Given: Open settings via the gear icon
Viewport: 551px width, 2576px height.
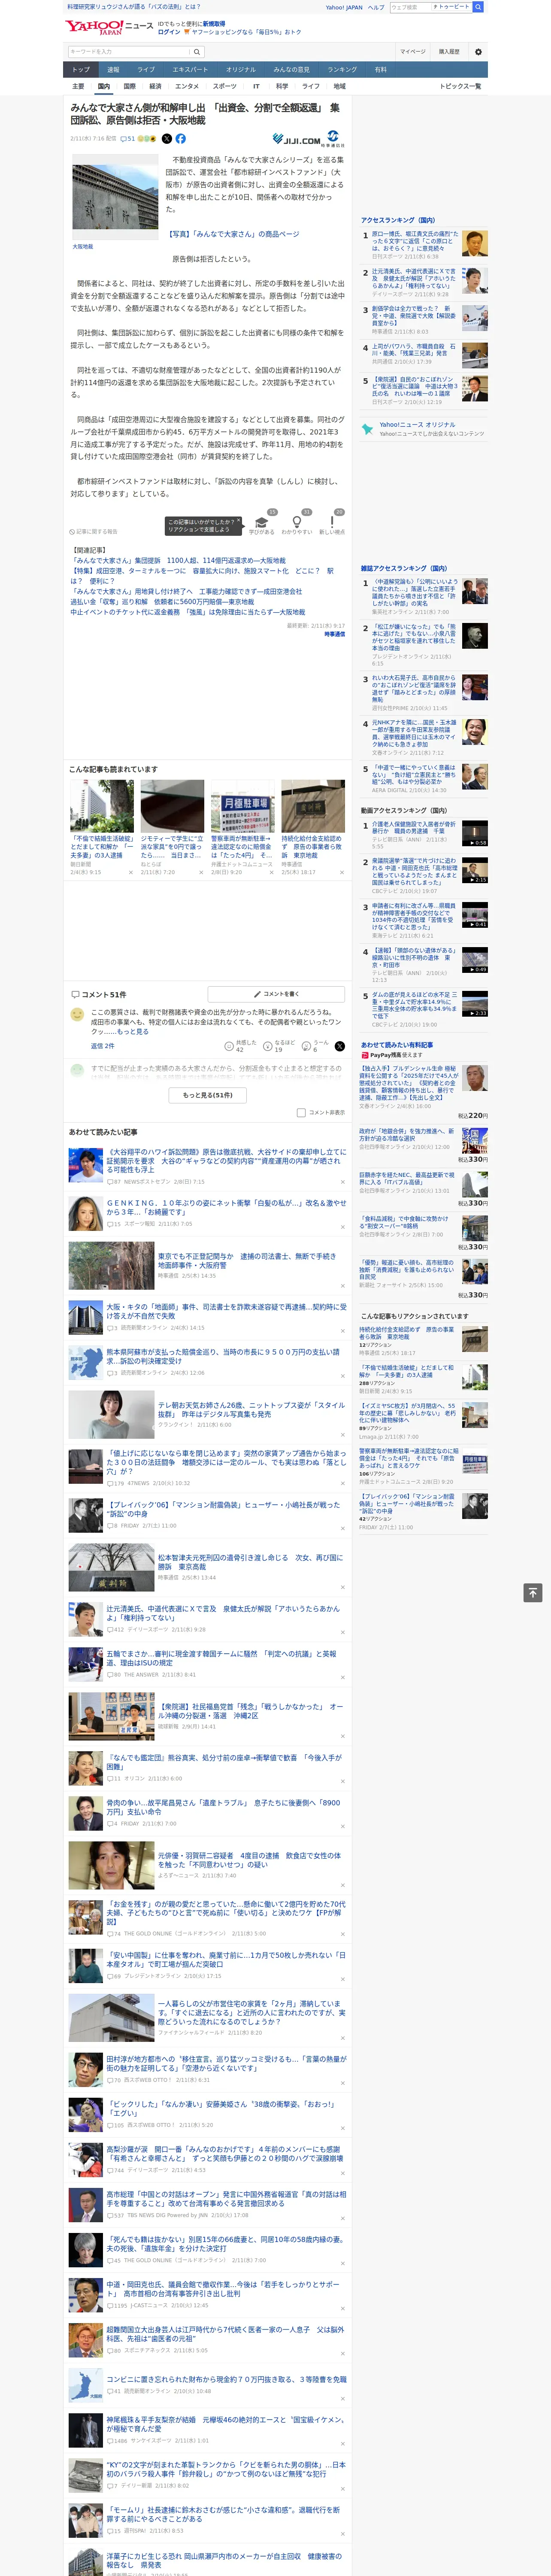Looking at the screenshot, I should (478, 51).
